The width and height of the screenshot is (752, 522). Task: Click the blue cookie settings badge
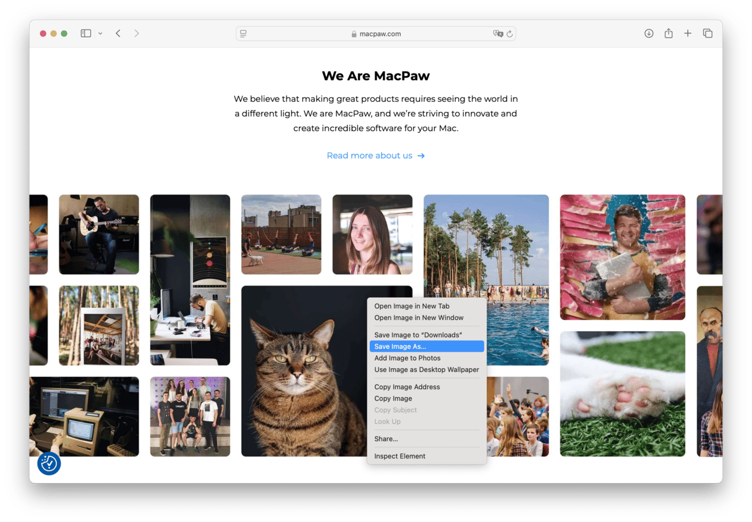49,463
